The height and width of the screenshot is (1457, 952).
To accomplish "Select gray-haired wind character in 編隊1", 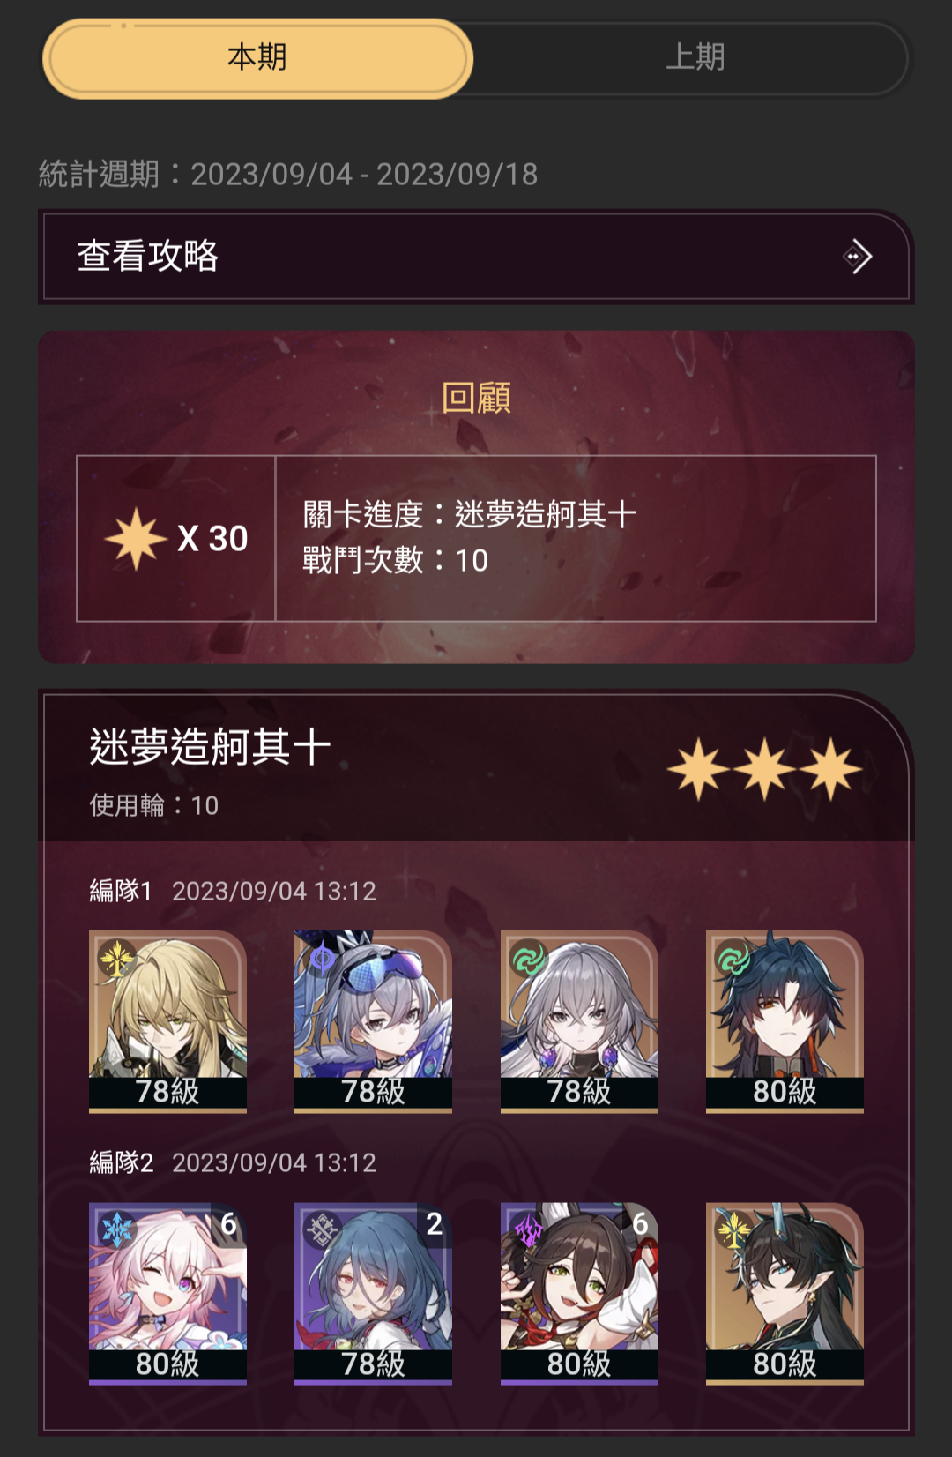I will 579,1020.
